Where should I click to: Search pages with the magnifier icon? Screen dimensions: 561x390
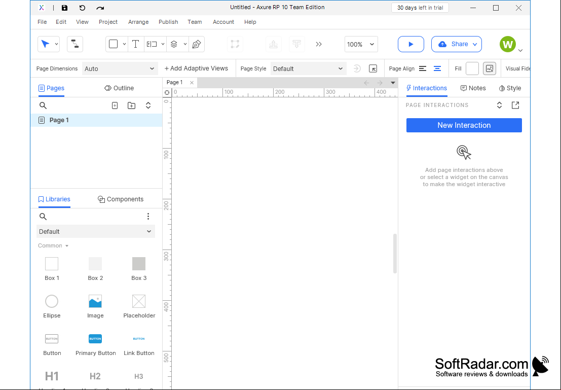[x=43, y=105]
